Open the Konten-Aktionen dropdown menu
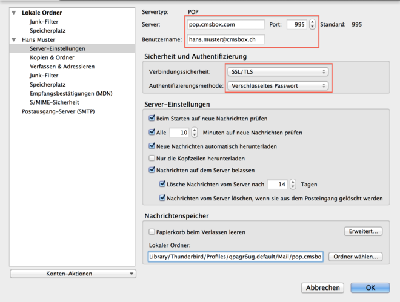Screen dimensions: 400x302 pos(73,274)
